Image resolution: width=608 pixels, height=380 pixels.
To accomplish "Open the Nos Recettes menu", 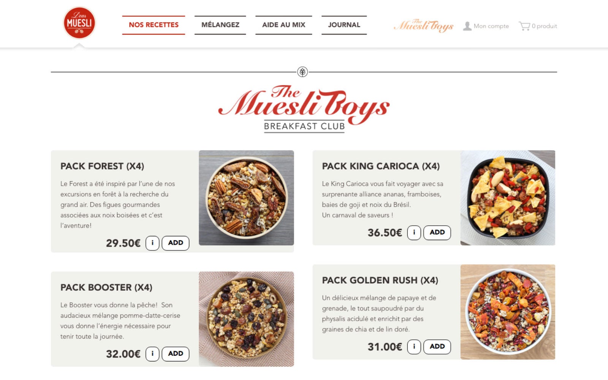I will [x=154, y=25].
